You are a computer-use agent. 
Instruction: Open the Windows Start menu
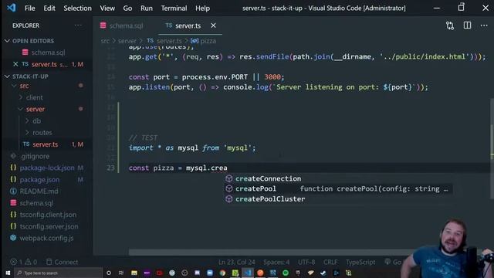8,273
